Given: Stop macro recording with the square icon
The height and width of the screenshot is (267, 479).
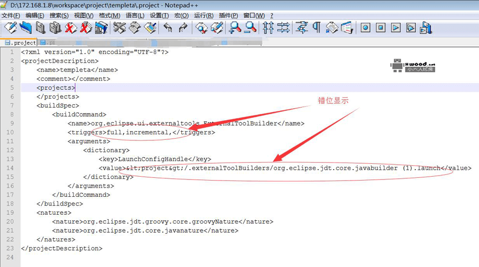Looking at the screenshot, I should [x=380, y=28].
